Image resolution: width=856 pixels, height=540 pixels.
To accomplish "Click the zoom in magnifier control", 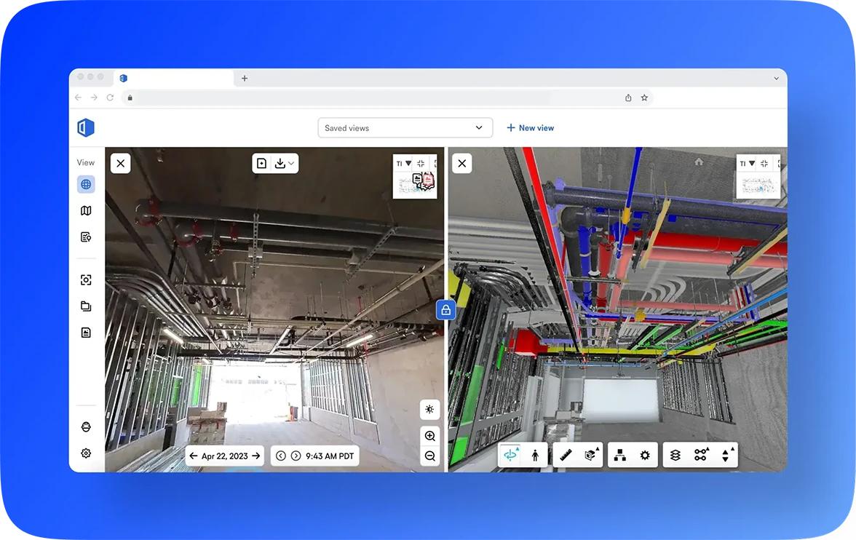I will [x=429, y=436].
